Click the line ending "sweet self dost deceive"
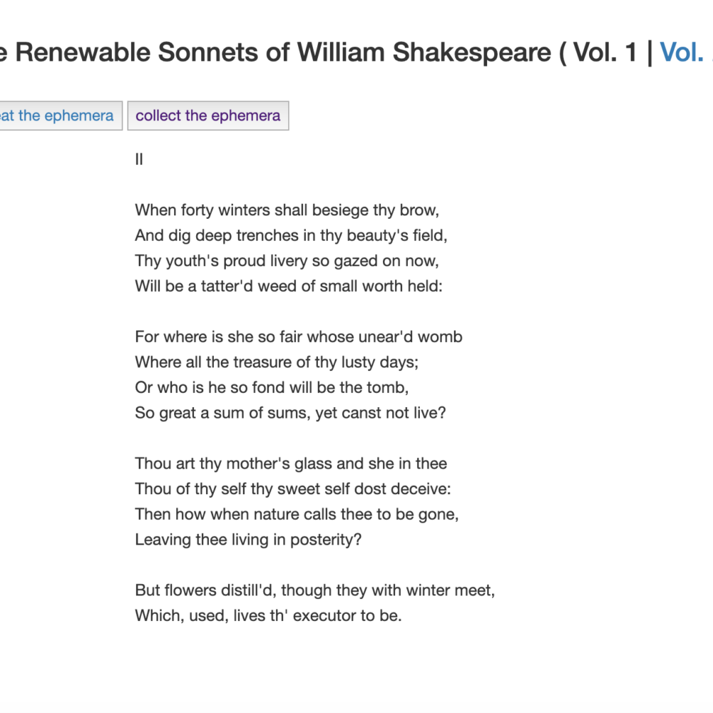Screen dimensions: 713x713 (293, 489)
